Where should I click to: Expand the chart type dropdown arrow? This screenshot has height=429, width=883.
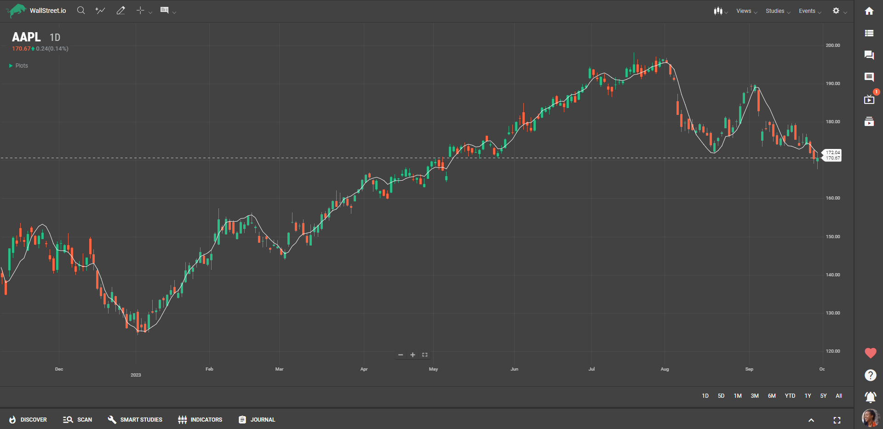(x=726, y=12)
